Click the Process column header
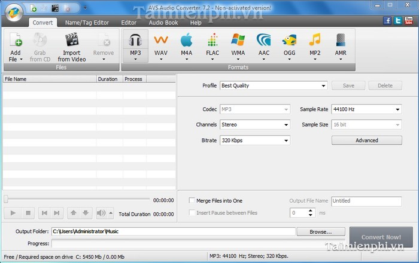 [135, 79]
